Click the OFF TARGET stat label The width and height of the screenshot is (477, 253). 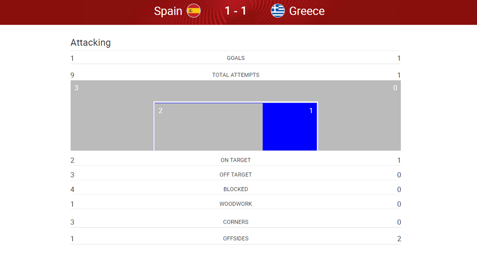(236, 175)
